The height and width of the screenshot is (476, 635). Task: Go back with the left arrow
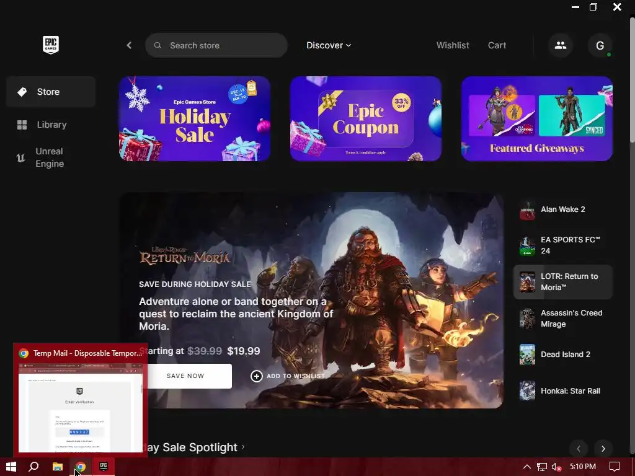point(129,45)
